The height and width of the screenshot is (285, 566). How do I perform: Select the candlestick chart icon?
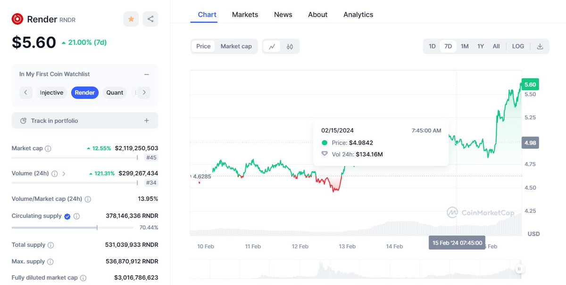290,46
